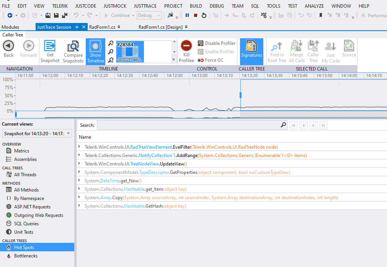The width and height of the screenshot is (387, 267).
Task: Click the bookmark toolbar icon
Action: tap(321, 15)
